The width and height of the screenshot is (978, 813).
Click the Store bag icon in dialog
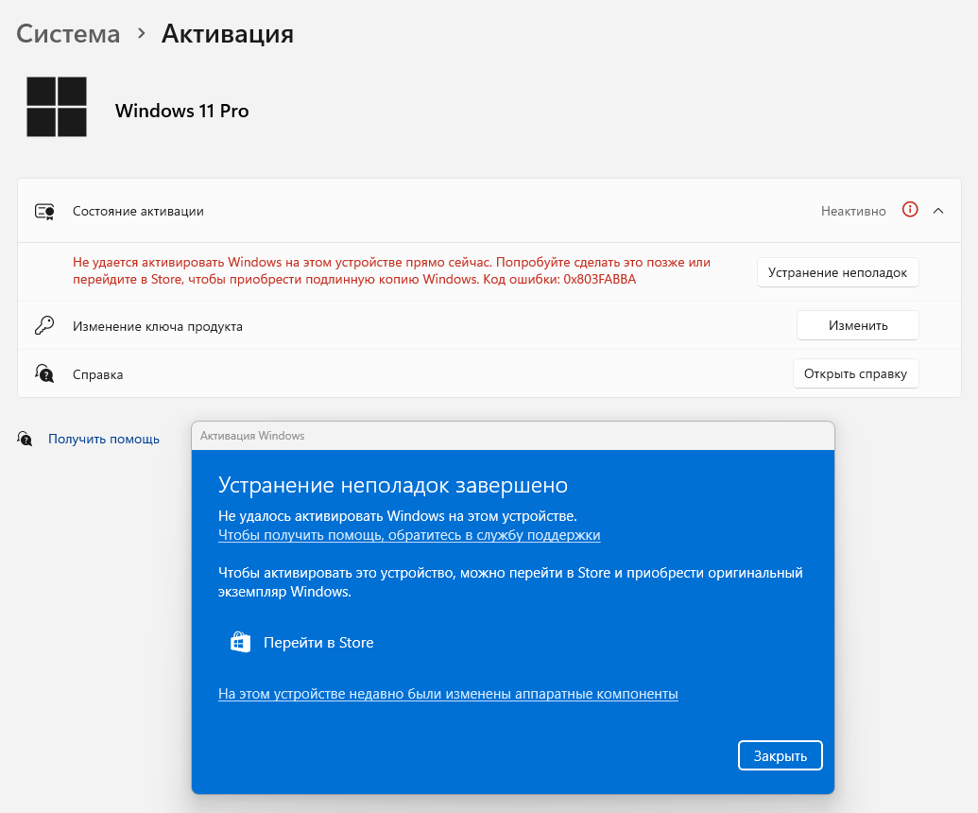coord(240,642)
